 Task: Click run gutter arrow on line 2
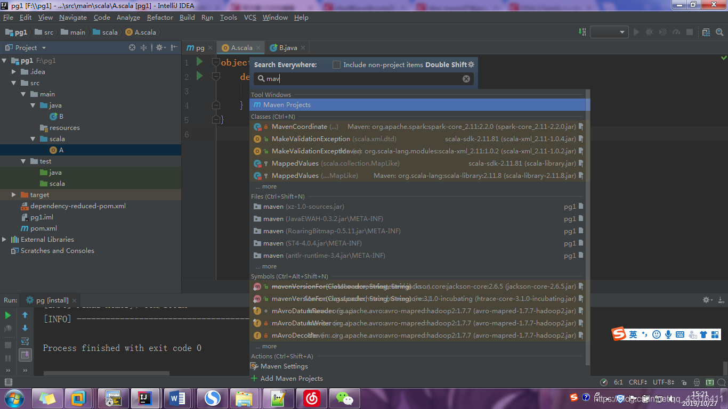pyautogui.click(x=199, y=76)
